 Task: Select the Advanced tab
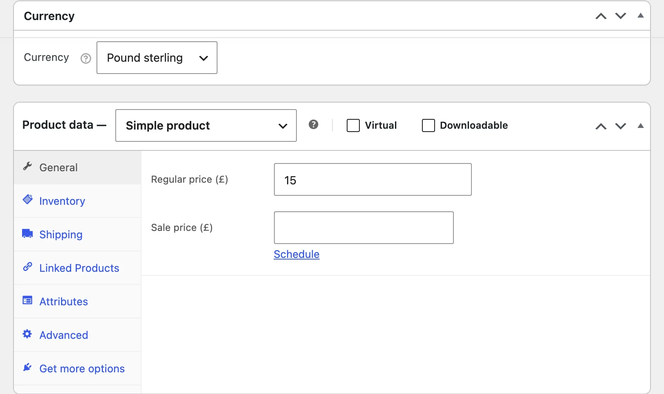[78, 335]
